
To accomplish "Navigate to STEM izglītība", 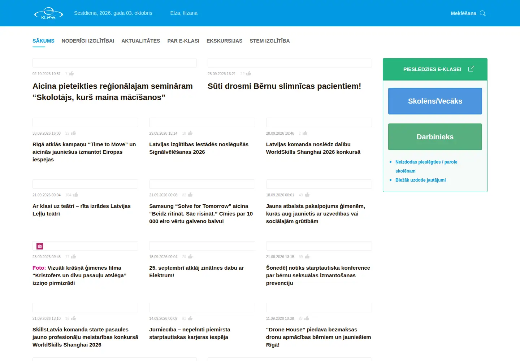I will [x=270, y=41].
